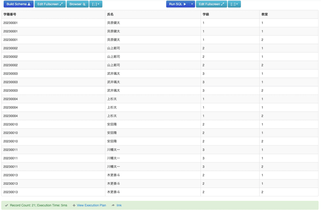
Task: Click the 'link' share link in status bar
Action: pyautogui.click(x=119, y=205)
